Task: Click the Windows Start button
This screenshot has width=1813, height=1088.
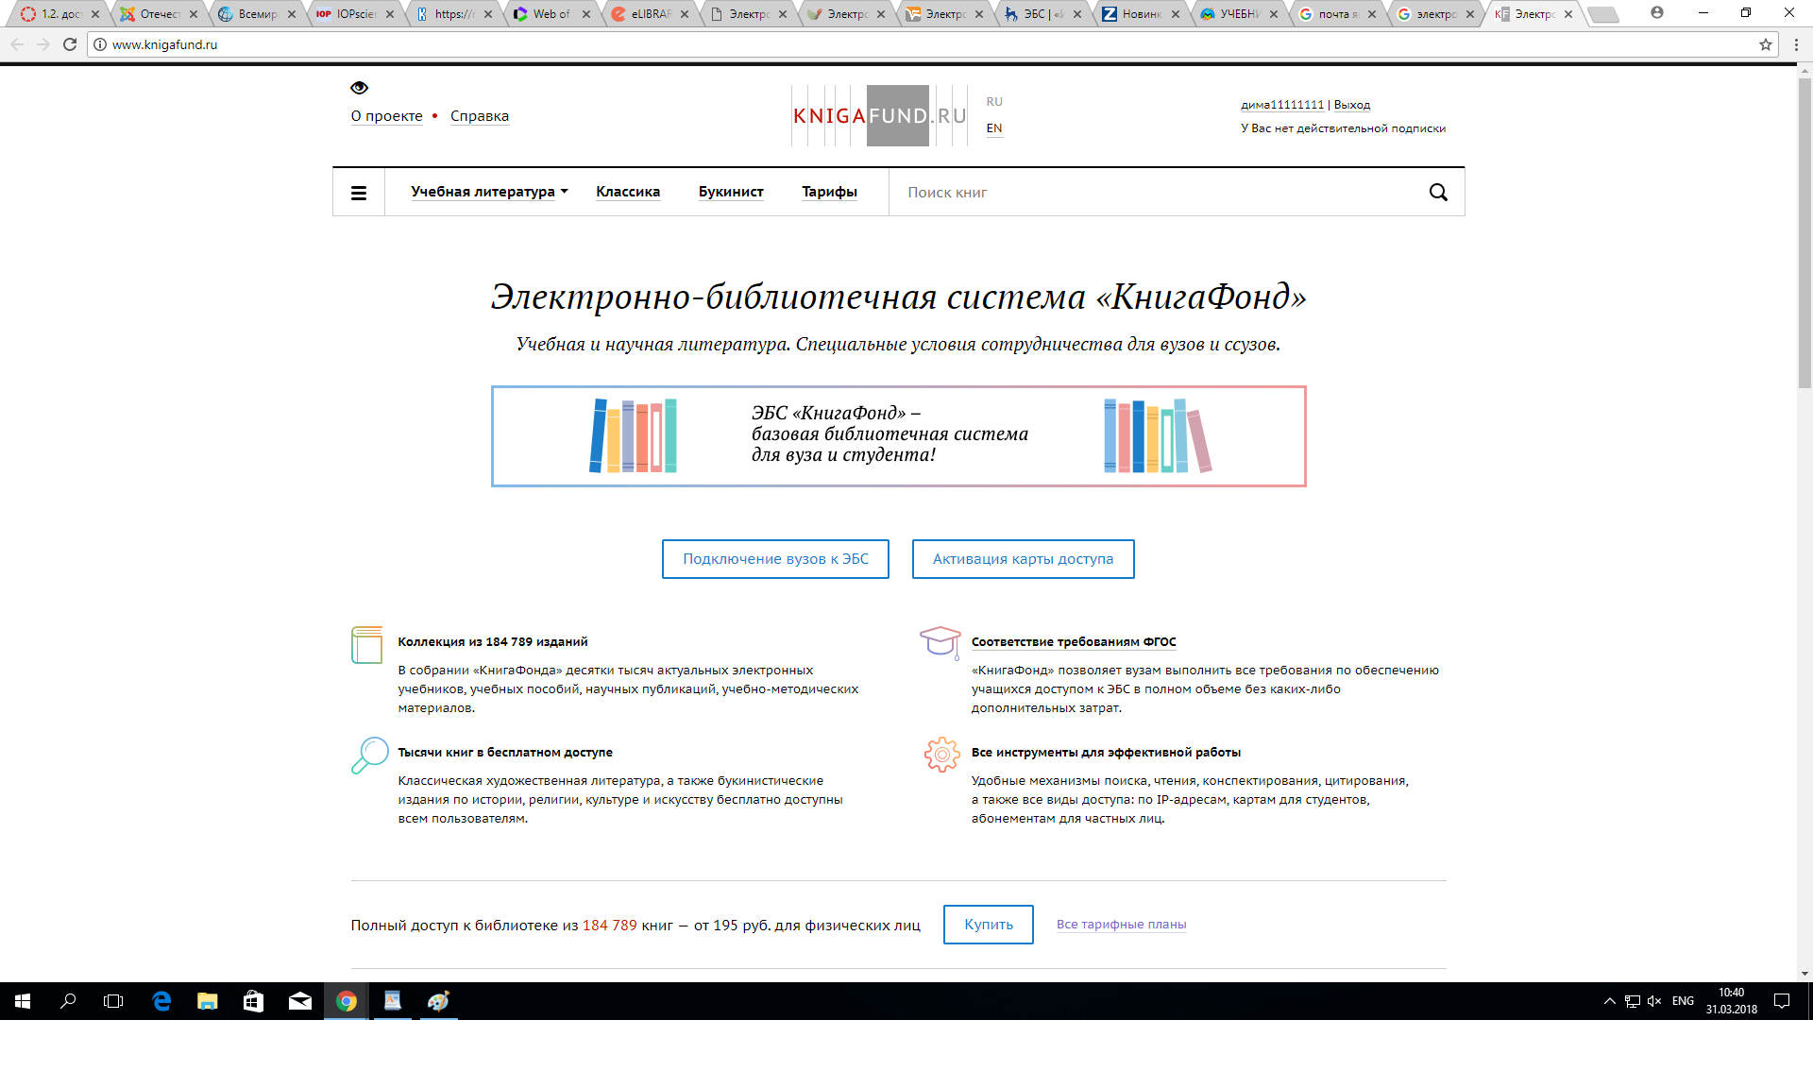Action: click(23, 1001)
